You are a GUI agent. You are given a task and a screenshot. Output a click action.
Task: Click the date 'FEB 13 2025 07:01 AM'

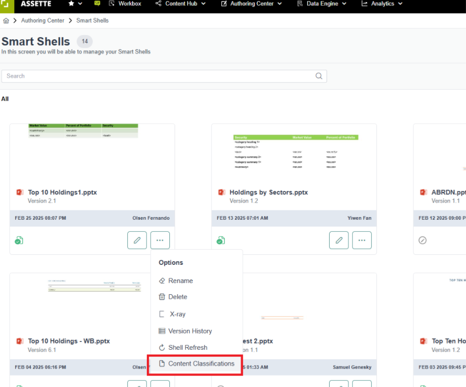pos(242,218)
